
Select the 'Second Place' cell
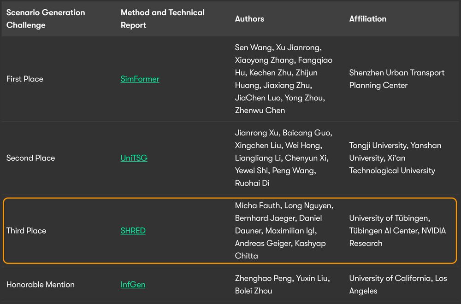[x=30, y=158]
